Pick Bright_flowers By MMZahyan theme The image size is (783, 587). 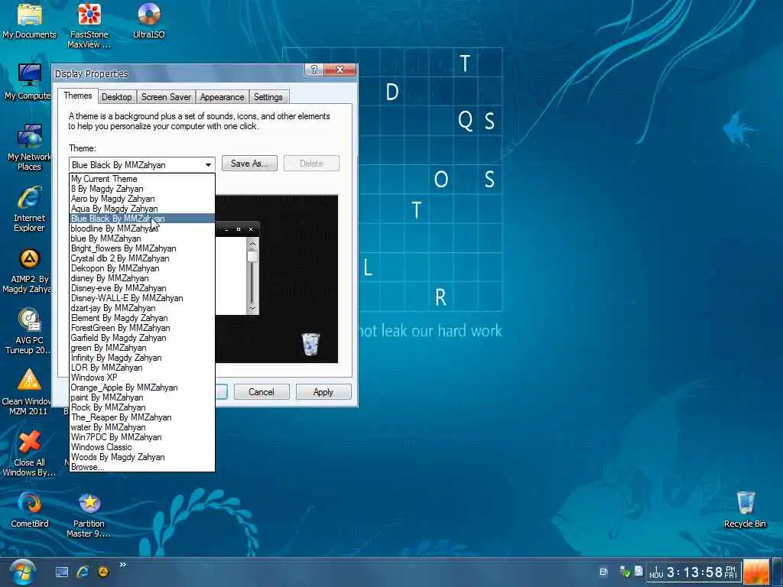coord(141,248)
